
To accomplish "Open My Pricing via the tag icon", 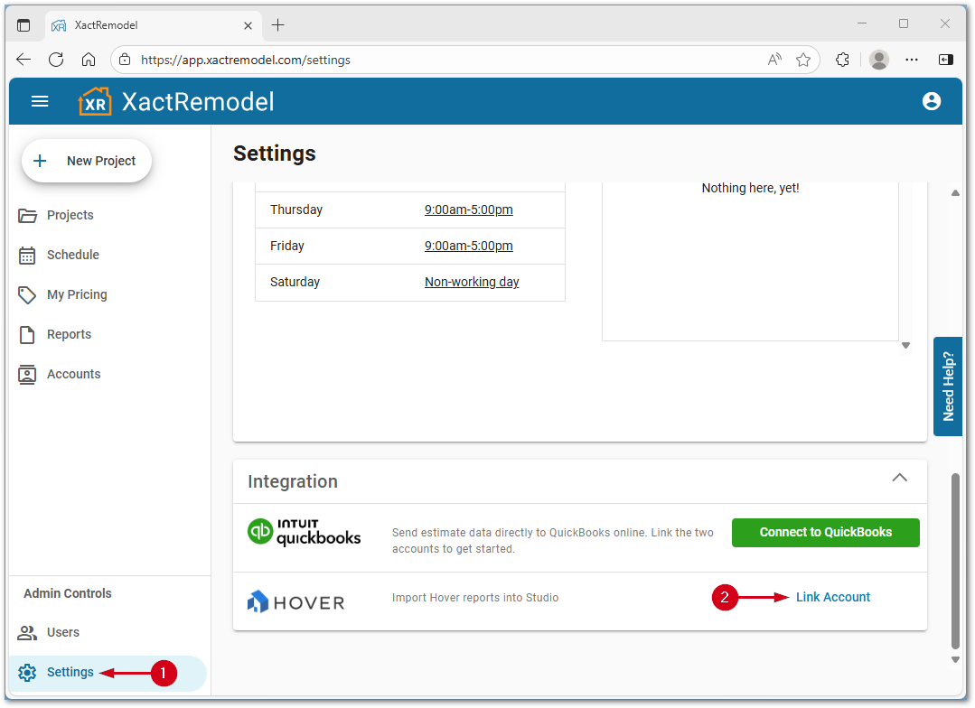I will coord(28,294).
